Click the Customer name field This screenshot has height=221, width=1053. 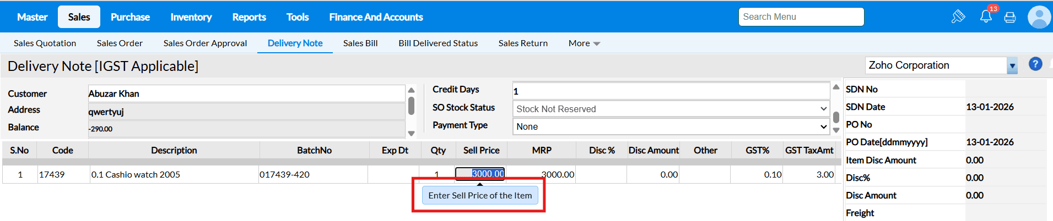(246, 93)
